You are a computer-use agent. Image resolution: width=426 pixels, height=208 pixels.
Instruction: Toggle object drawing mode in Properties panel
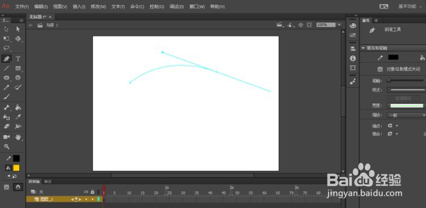coord(380,69)
